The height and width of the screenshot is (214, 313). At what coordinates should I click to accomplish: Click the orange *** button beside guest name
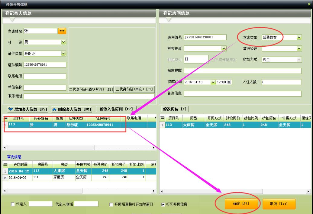tap(62, 31)
